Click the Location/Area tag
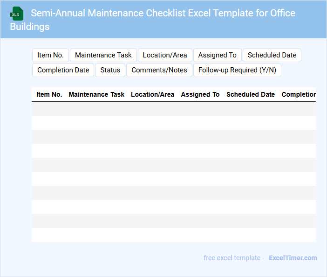 pos(165,55)
